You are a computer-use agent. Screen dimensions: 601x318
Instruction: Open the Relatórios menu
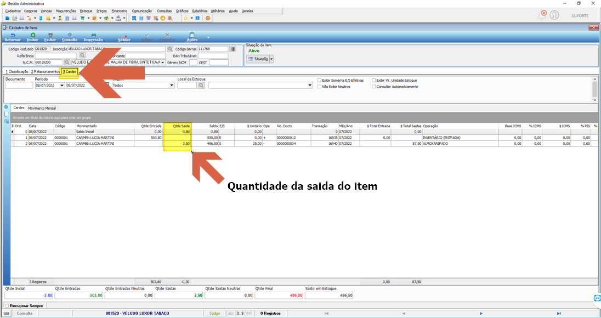pos(200,11)
